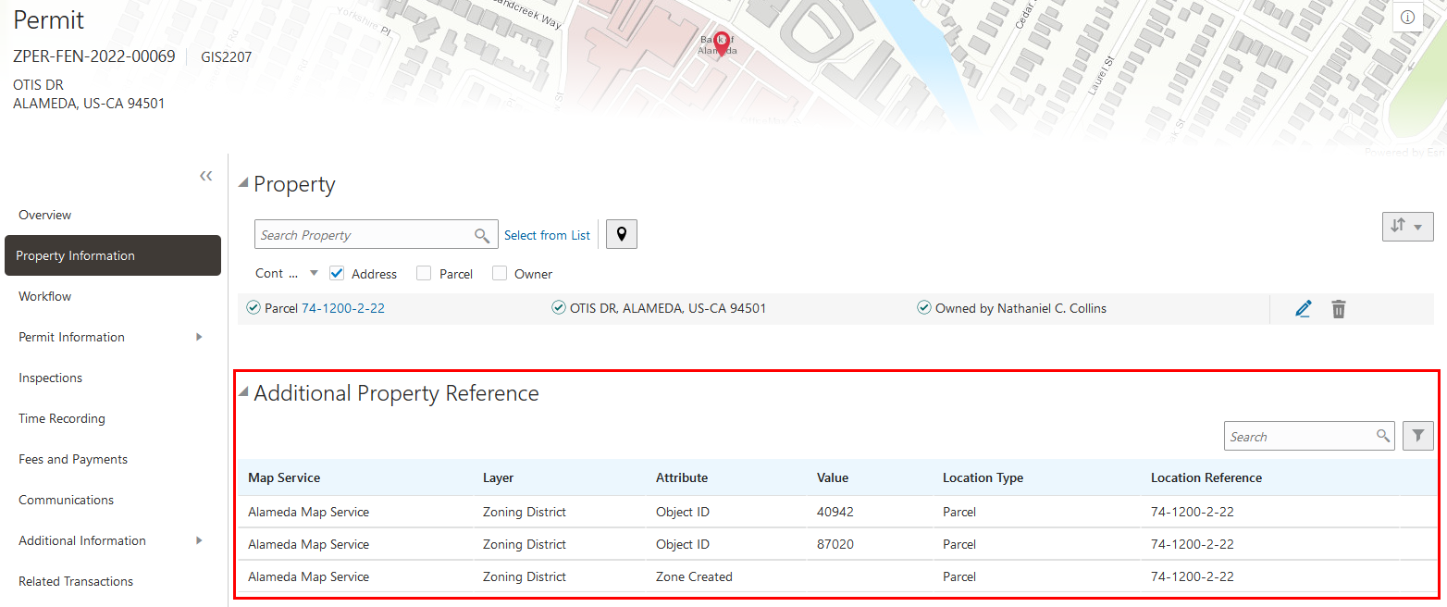The height and width of the screenshot is (607, 1447).
Task: Open the sort order dropdown
Action: [1406, 226]
